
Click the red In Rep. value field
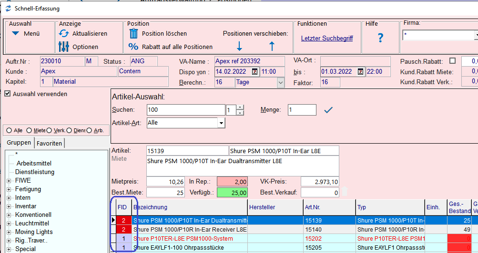coord(232,182)
